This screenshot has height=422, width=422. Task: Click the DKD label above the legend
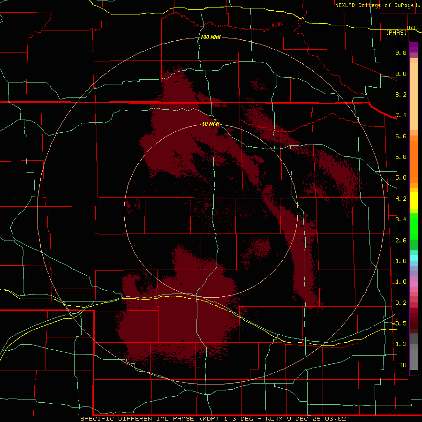(x=412, y=28)
